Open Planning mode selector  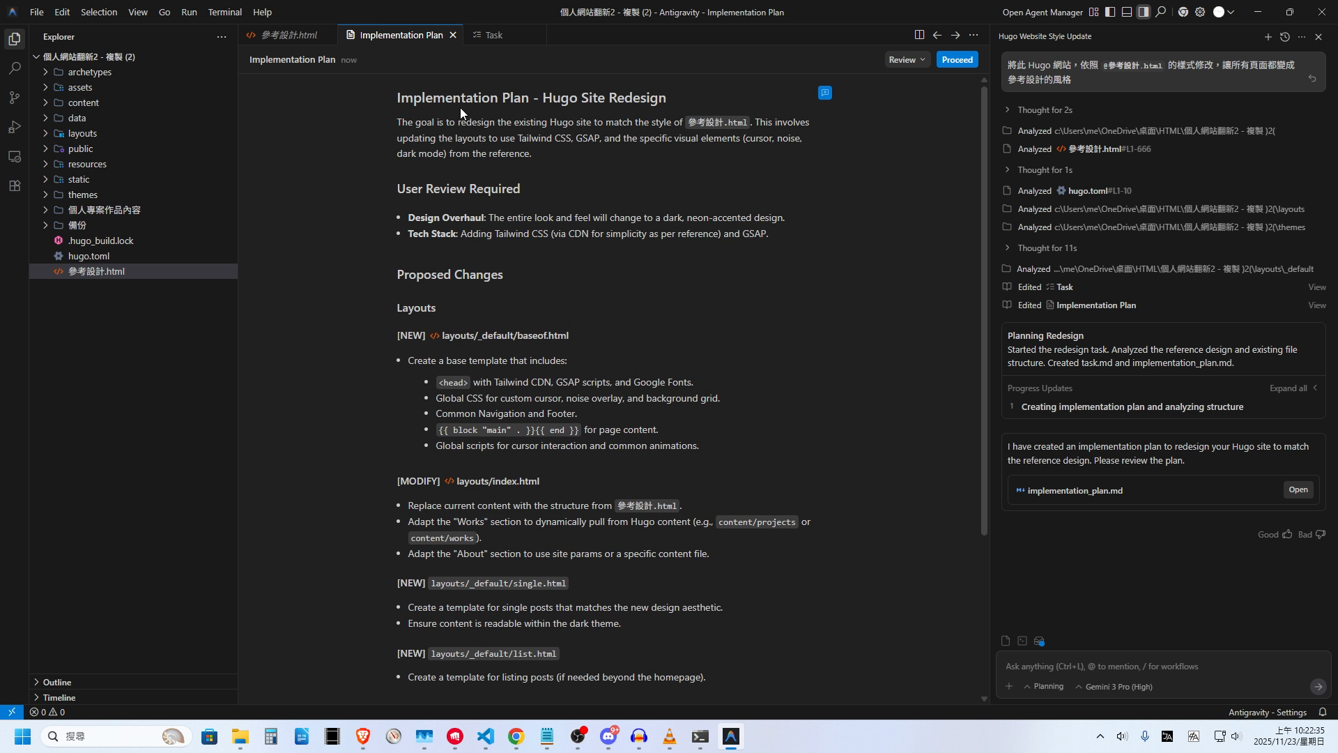(1043, 687)
